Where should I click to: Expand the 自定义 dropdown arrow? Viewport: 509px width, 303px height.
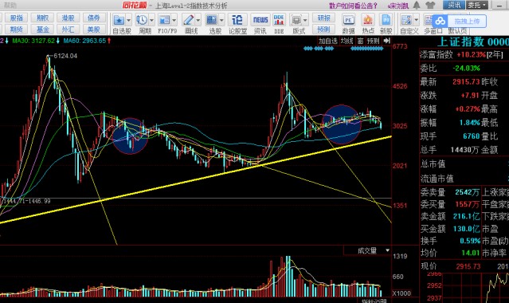click(416, 21)
